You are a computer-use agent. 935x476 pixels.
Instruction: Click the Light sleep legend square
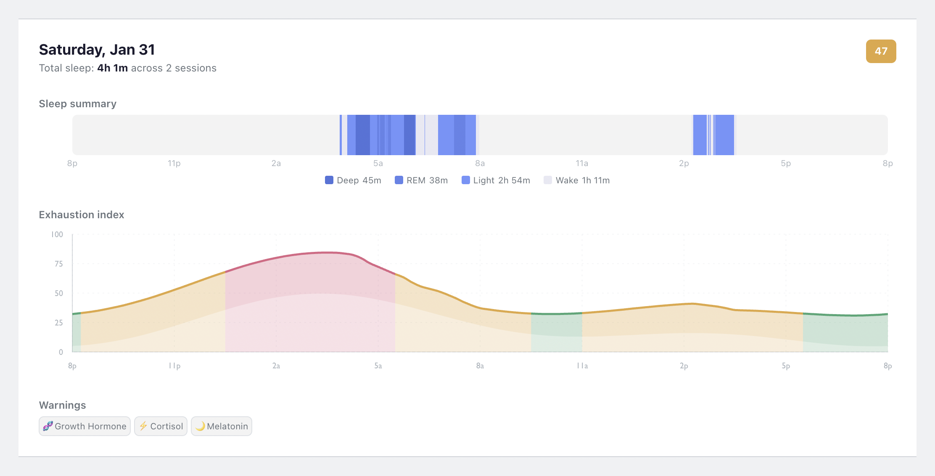465,180
